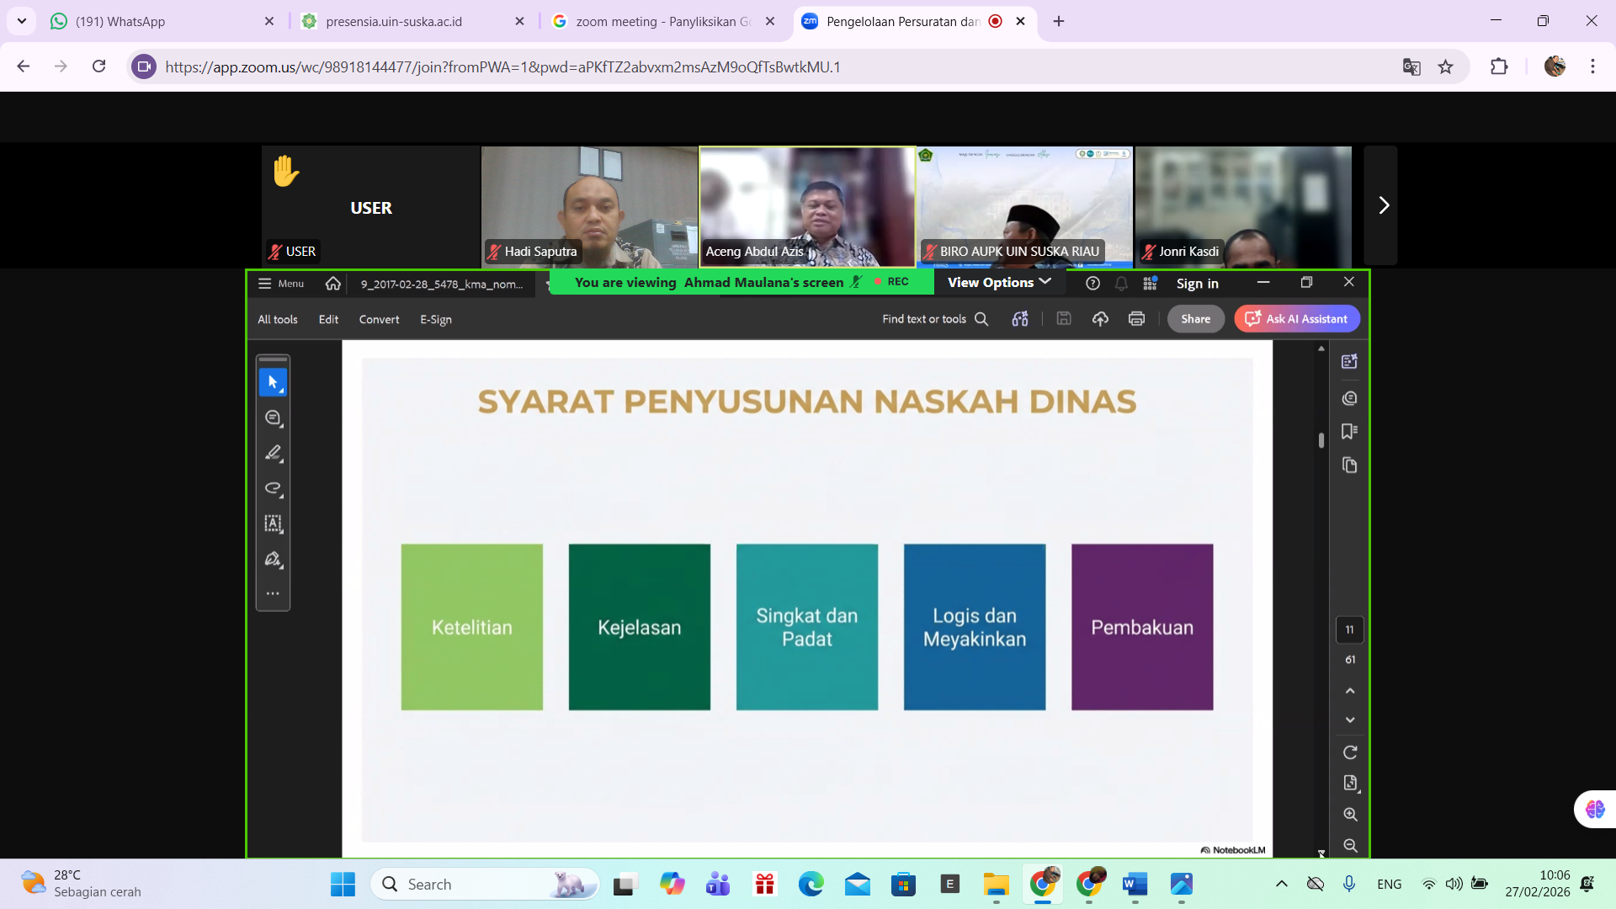Select the highlighter pen tool
Viewport: 1616px width, 909px height.
(x=273, y=453)
